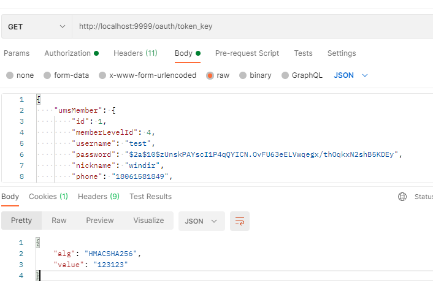Toggle the wrap lines icon

240,221
